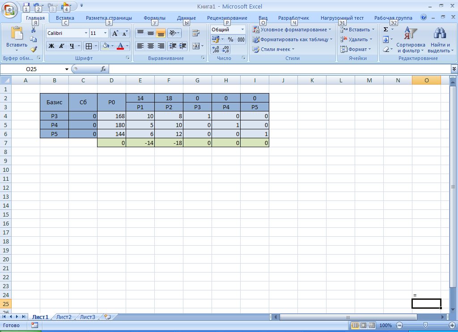The width and height of the screenshot is (458, 332).
Task: Apply fill color bucket
Action: tap(106, 46)
